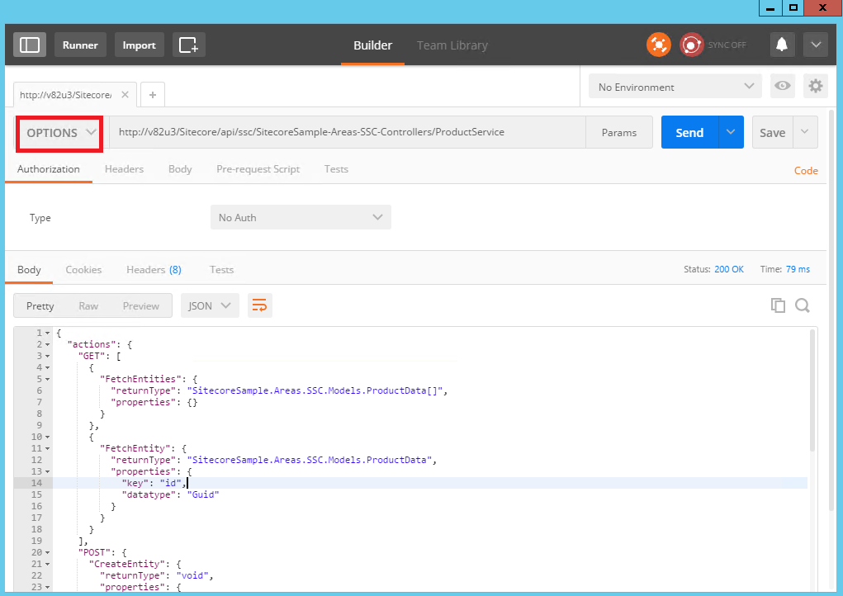
Task: Open the notifications bell
Action: [x=782, y=45]
